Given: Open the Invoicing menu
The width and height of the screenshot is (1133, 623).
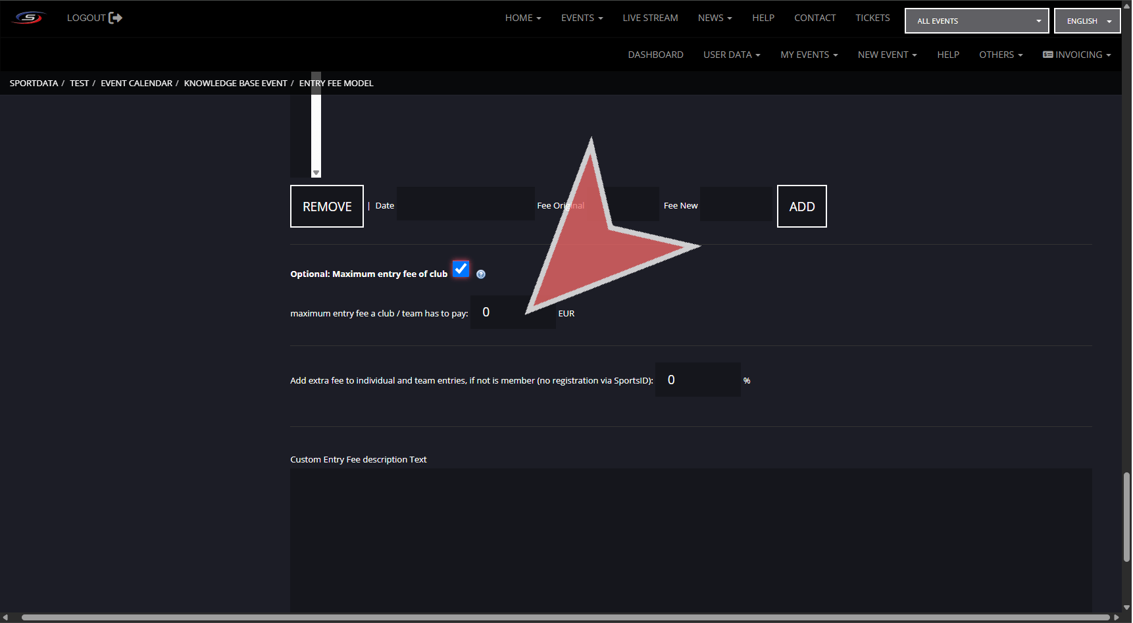Looking at the screenshot, I should click(1076, 55).
